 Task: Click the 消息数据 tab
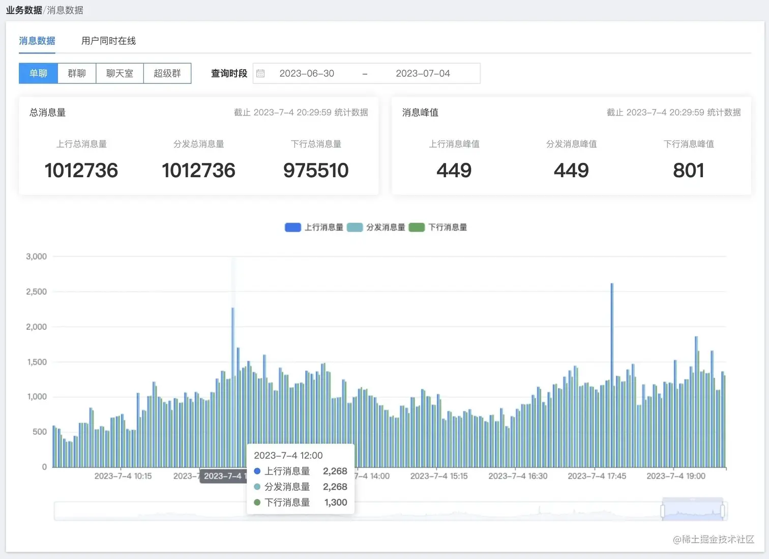pyautogui.click(x=37, y=41)
